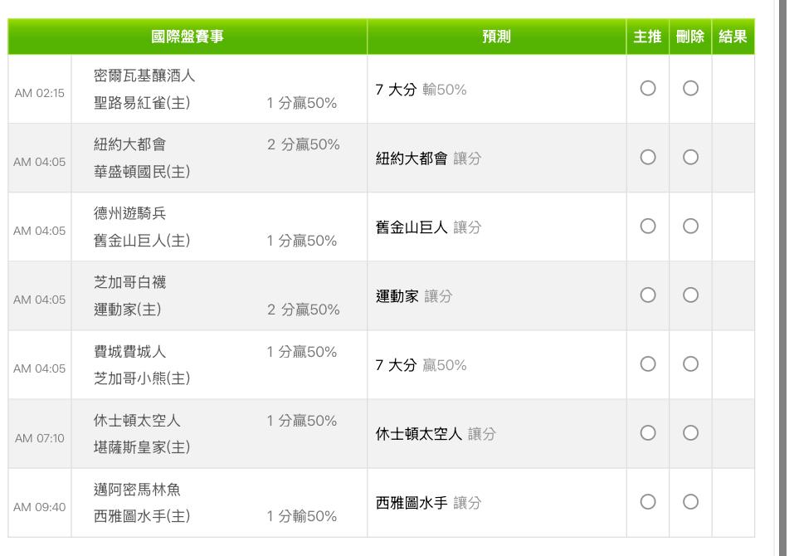Choose 主推 for 舊金山巨人 prediction
Screen dimensions: 794x556
click(648, 227)
